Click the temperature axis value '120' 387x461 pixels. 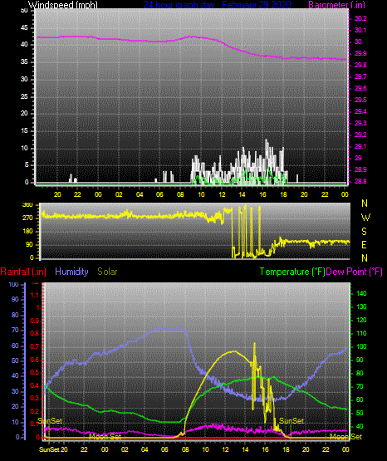361,320
